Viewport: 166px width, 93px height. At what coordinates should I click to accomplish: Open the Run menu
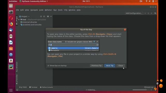(x=55, y=10)
